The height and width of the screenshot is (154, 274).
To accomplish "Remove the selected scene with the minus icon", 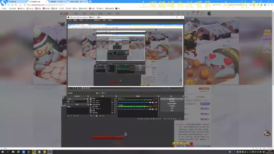I will tap(71, 116).
